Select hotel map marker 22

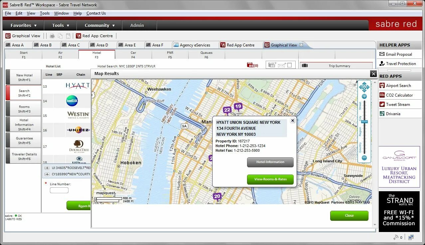[227, 110]
